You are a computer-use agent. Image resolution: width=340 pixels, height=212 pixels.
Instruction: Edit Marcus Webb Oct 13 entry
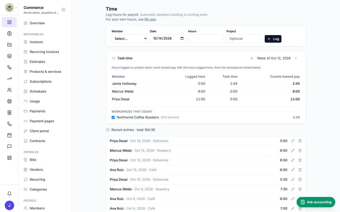(293, 150)
